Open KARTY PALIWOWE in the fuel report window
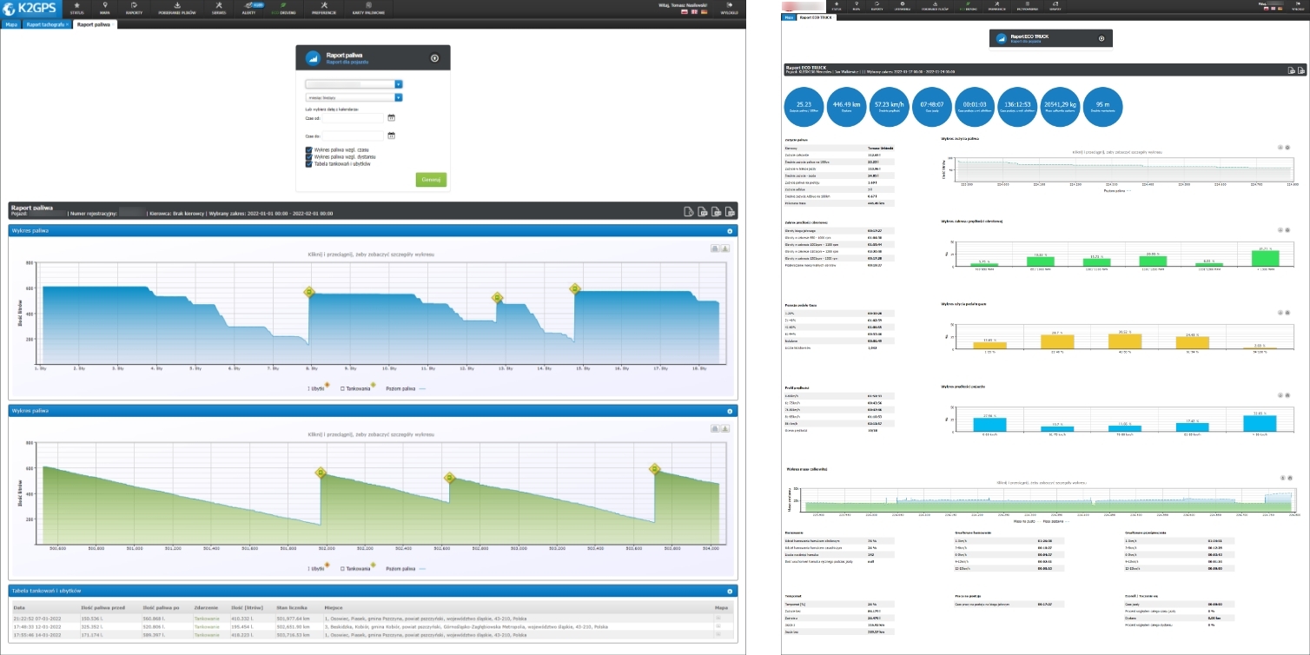 pyautogui.click(x=368, y=9)
